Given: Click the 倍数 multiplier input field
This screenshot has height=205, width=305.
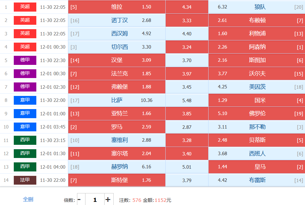Looking at the screenshot, I should pyautogui.click(x=95, y=200).
